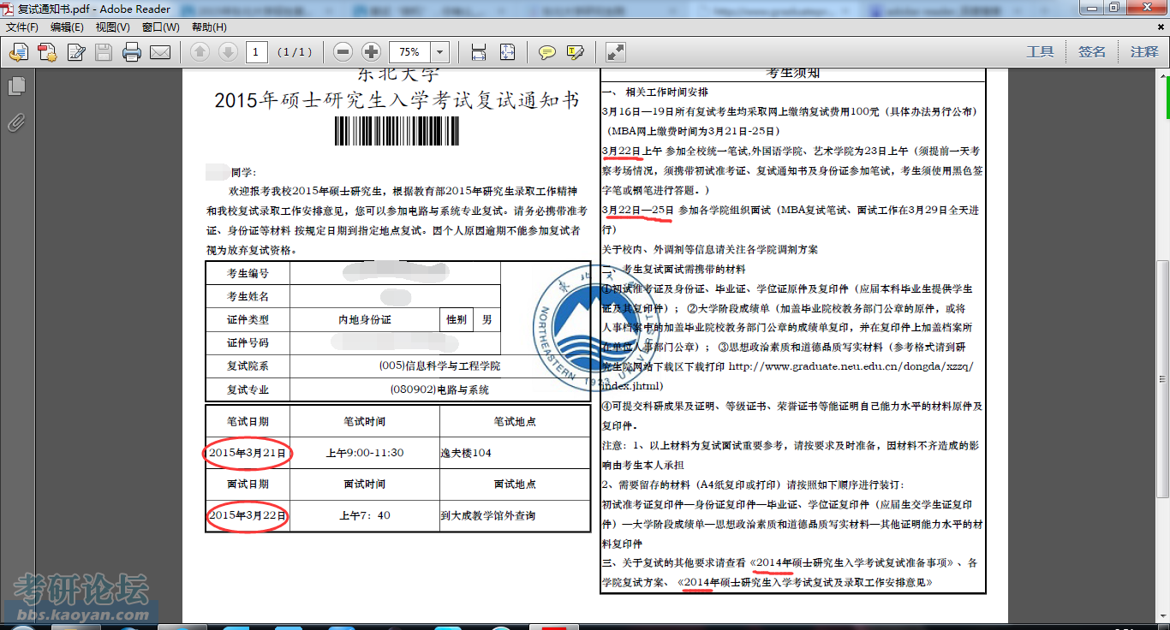Click the 复试专业 label cell

(x=248, y=389)
